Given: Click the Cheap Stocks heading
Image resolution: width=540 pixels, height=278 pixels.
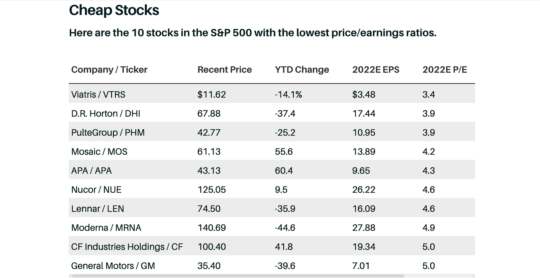Looking at the screenshot, I should point(114,11).
